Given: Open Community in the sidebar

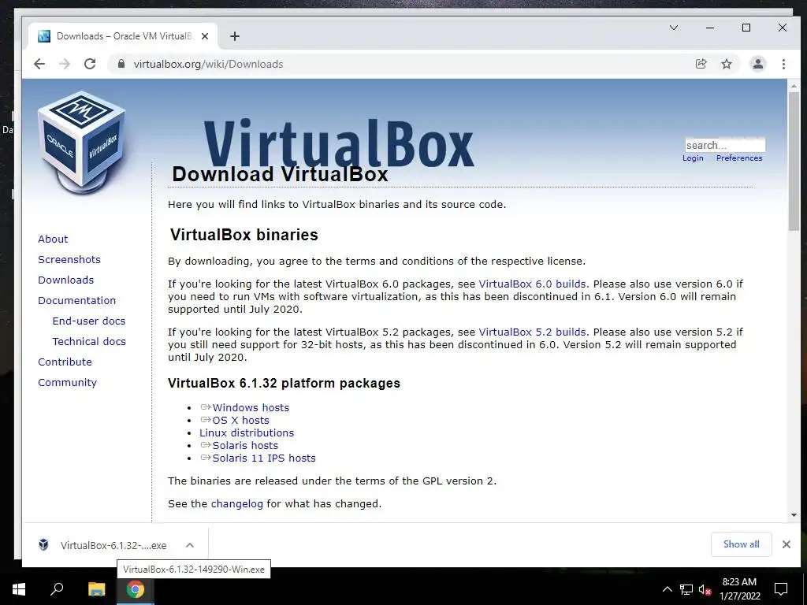Looking at the screenshot, I should tap(68, 383).
